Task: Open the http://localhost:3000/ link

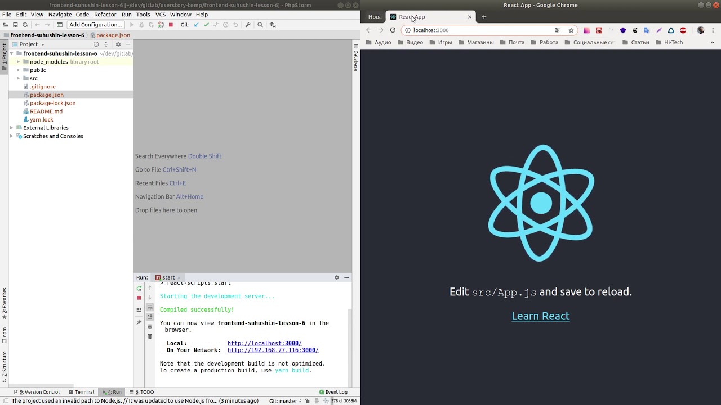Action: click(265, 343)
